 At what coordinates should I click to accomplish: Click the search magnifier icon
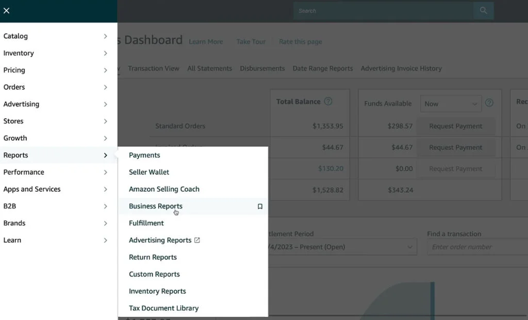[x=483, y=10]
